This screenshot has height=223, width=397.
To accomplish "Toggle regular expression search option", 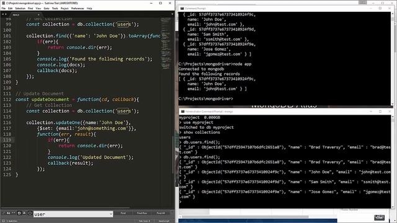I will 4,213.
